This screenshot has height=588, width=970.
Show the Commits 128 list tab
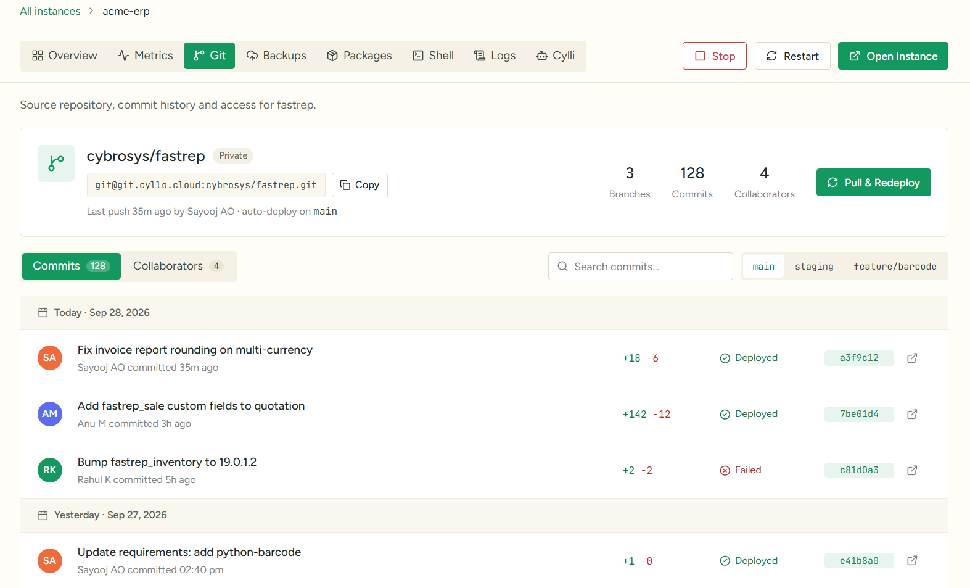click(x=72, y=266)
